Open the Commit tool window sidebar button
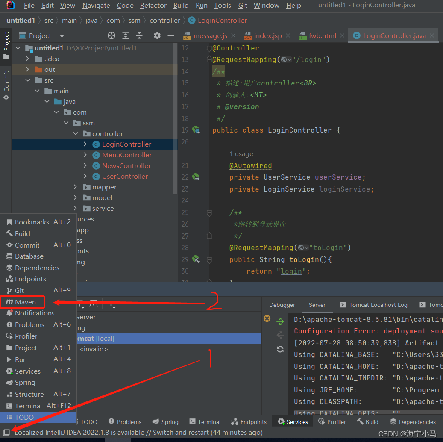Screen dimensions: 443x442 point(6,85)
